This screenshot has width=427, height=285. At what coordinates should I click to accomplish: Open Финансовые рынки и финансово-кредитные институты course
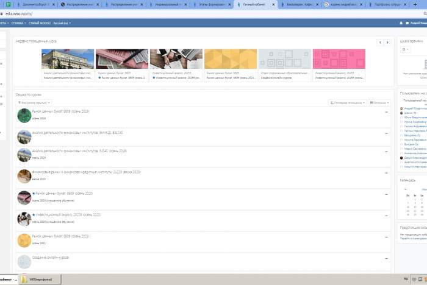87,172
